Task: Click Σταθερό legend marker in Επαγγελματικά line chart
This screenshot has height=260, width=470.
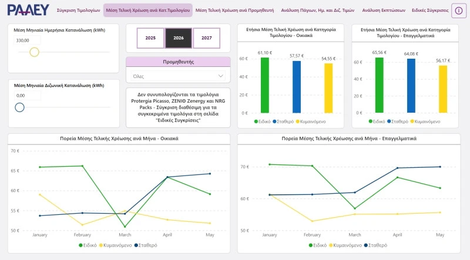Action: point(366,245)
